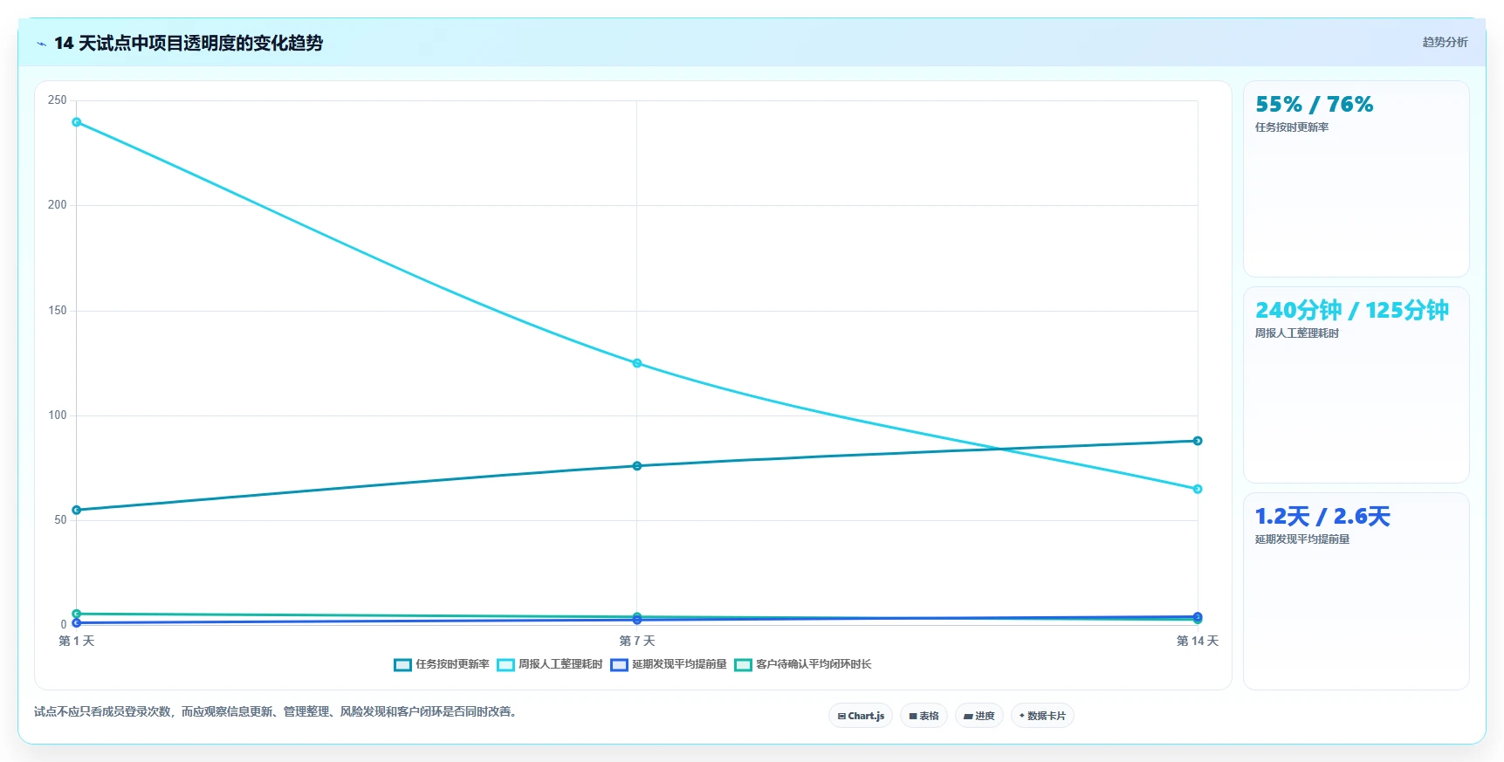This screenshot has width=1504, height=762.
Task: Click the 250 y-axis tick label
Action: pos(58,100)
